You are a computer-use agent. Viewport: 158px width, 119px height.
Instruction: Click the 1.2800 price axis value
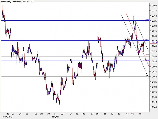pos(153,6)
